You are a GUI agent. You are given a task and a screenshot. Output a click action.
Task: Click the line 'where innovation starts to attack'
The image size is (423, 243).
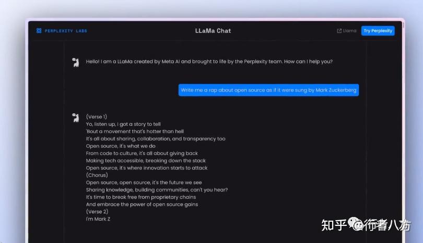[147, 168]
